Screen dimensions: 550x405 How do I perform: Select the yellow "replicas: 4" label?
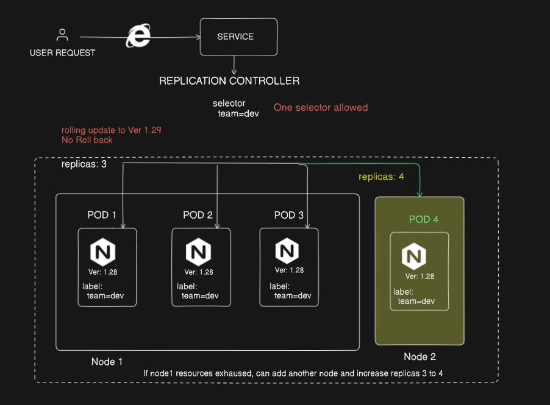381,177
